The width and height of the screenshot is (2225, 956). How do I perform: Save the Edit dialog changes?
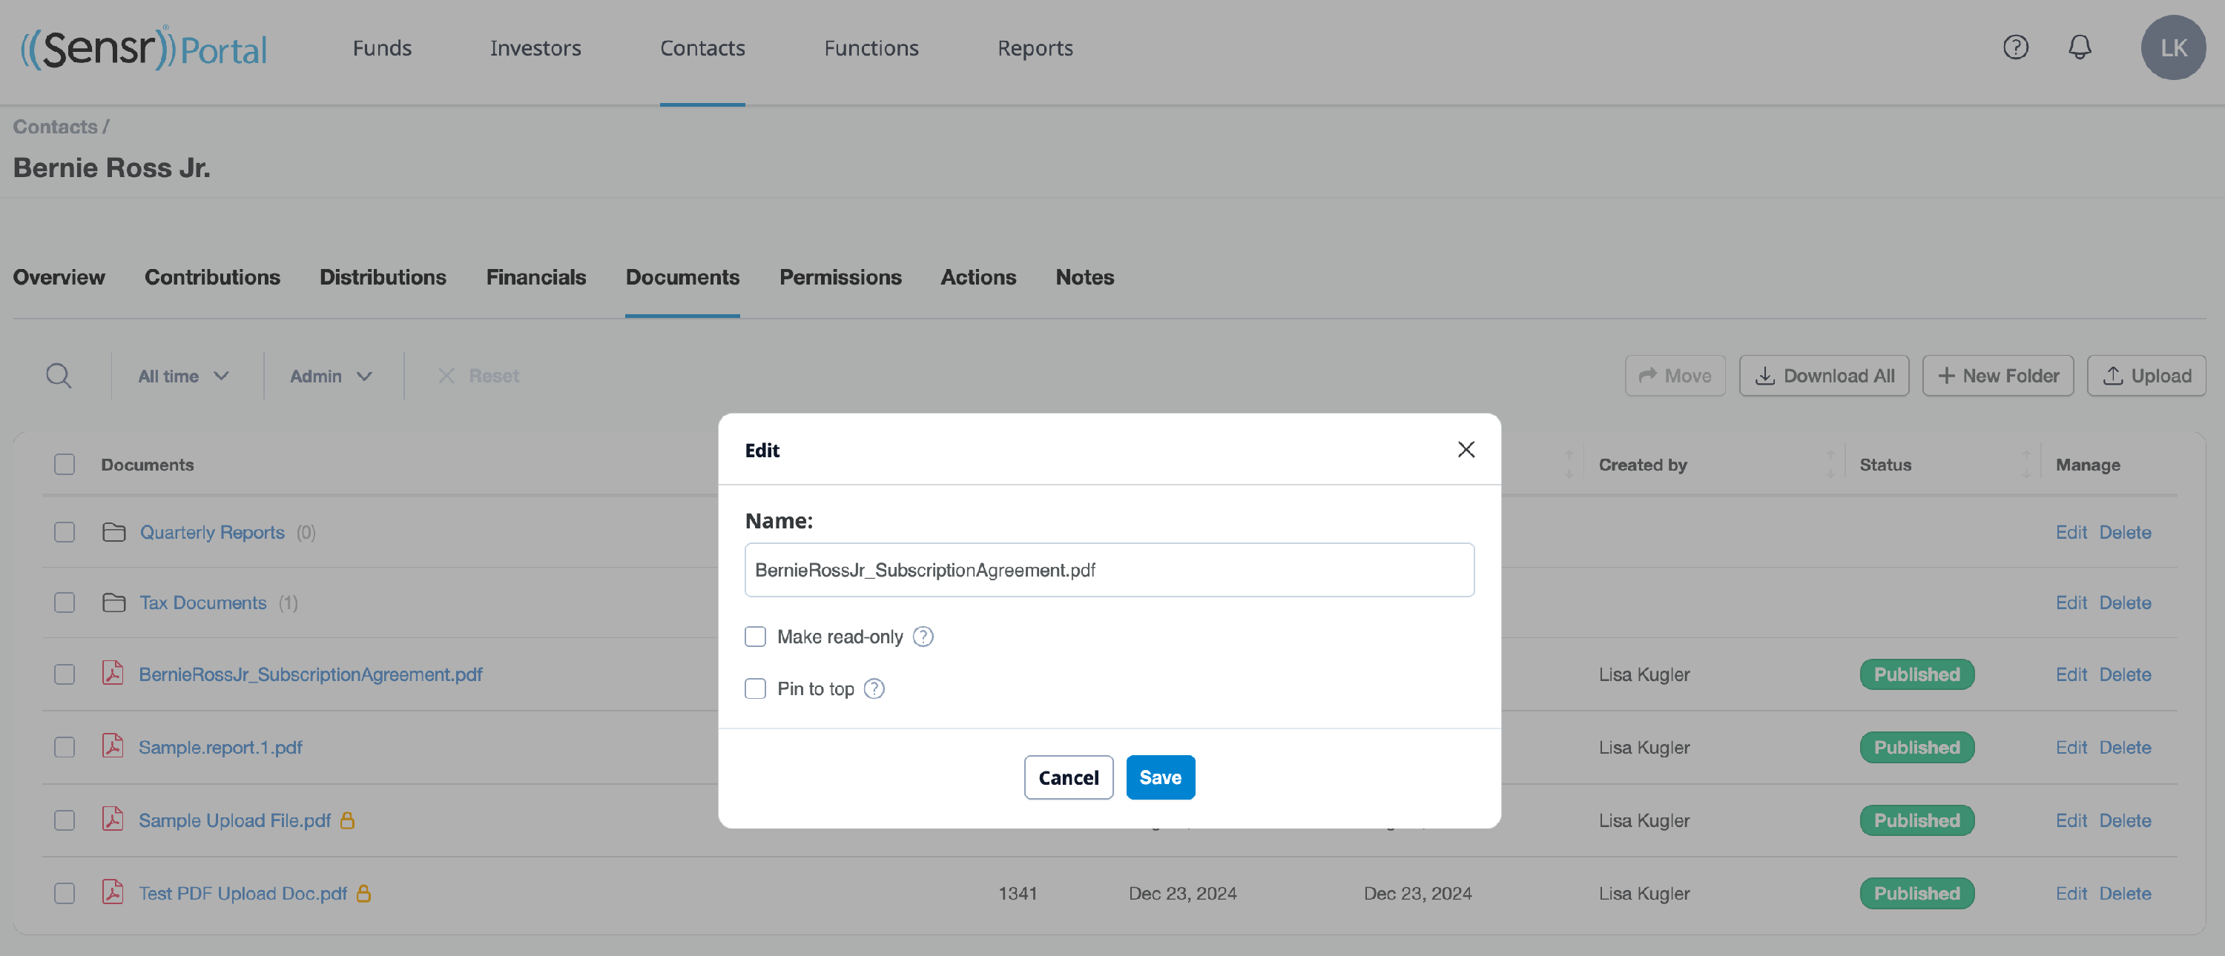click(1160, 777)
